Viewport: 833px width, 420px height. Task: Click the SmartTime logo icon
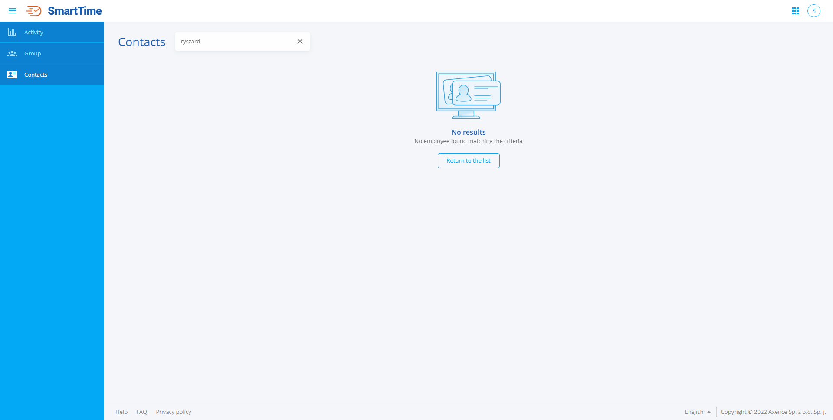34,11
